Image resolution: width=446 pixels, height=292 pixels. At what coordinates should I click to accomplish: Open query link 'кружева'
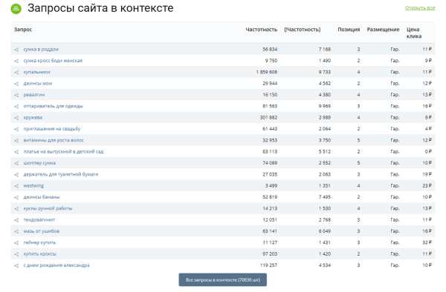pyautogui.click(x=33, y=117)
